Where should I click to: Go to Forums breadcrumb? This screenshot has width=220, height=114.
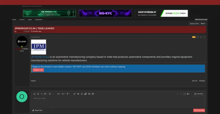click(22, 19)
